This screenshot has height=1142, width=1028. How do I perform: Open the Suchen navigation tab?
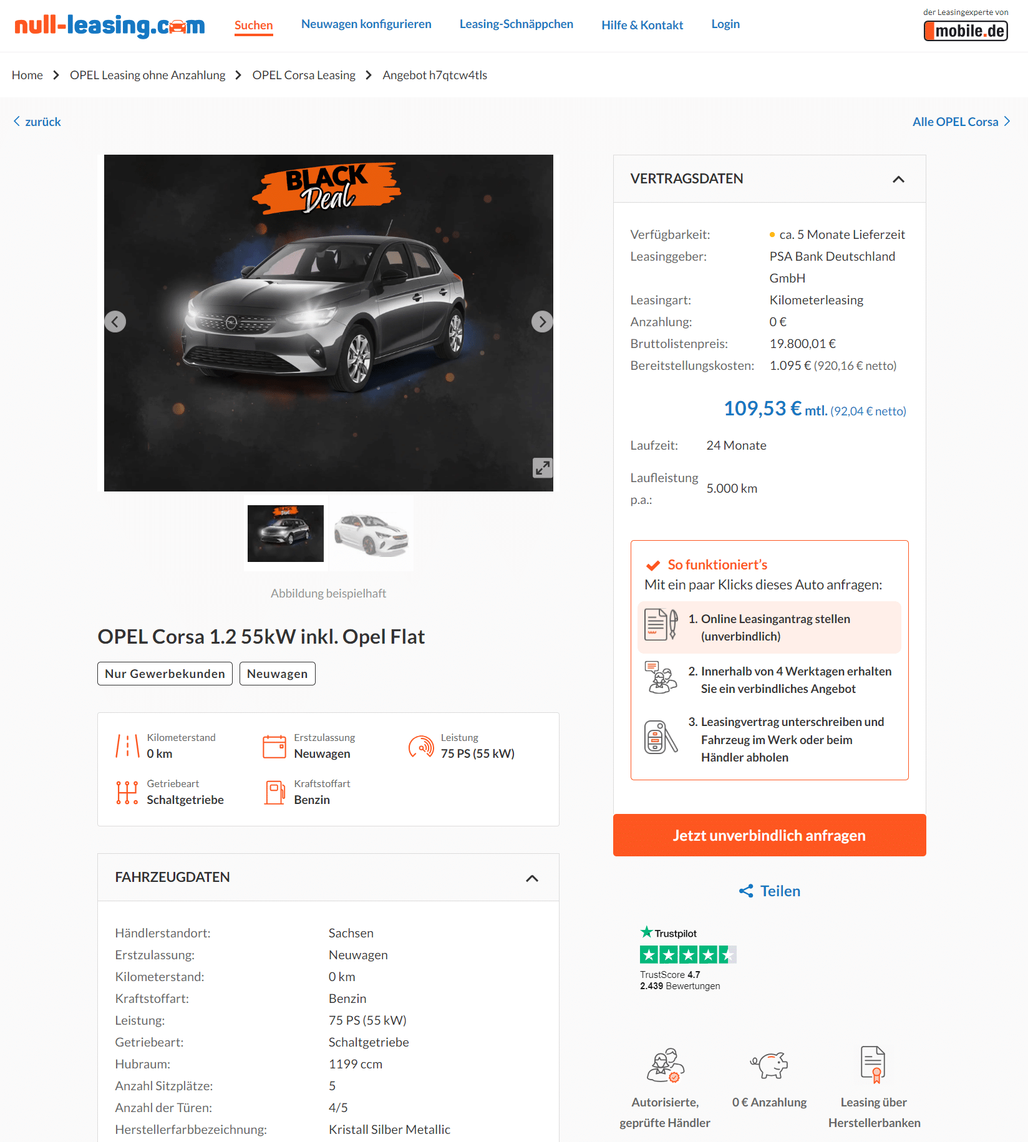click(x=254, y=26)
